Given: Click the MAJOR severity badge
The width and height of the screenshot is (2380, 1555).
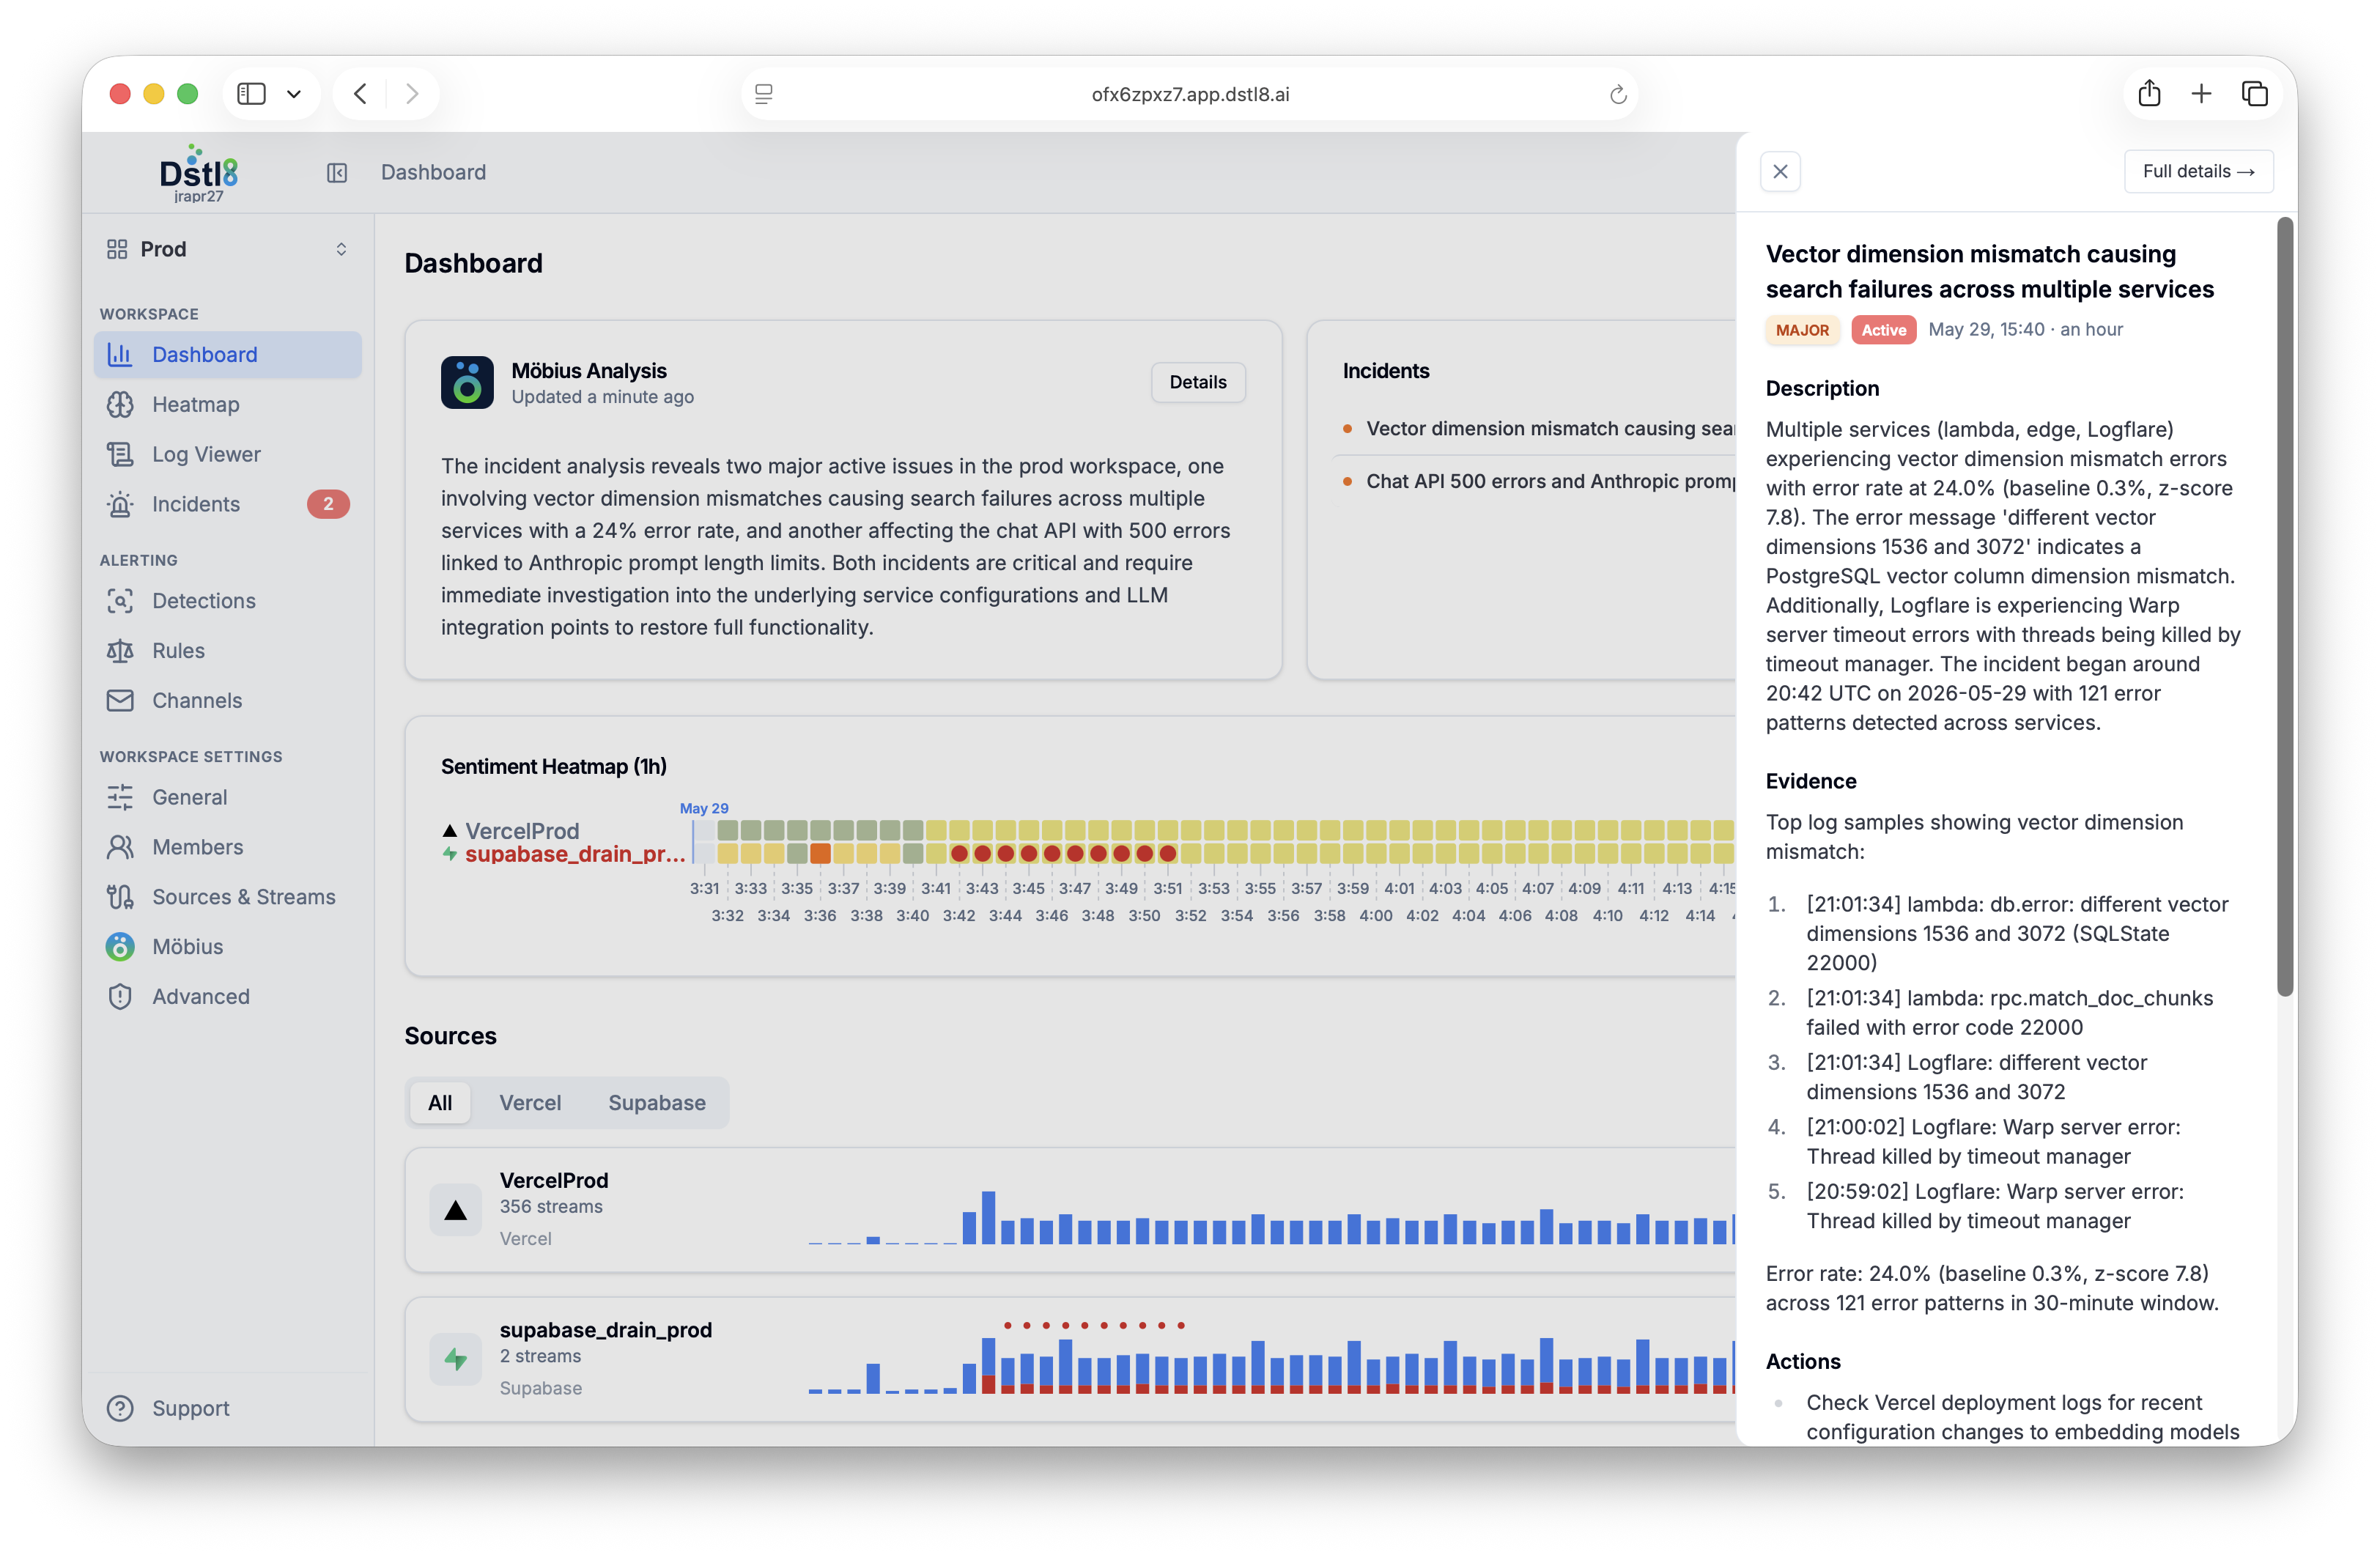Looking at the screenshot, I should pyautogui.click(x=1802, y=330).
